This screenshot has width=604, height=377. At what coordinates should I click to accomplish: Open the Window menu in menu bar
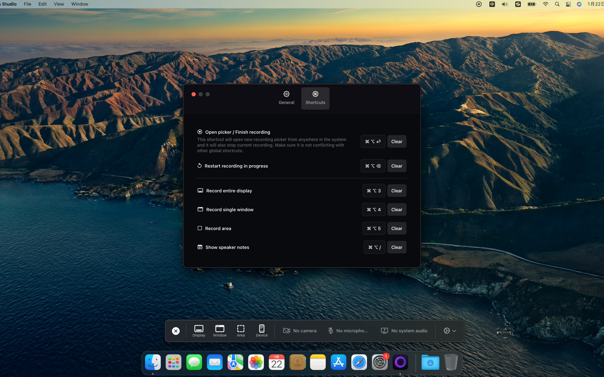[80, 4]
